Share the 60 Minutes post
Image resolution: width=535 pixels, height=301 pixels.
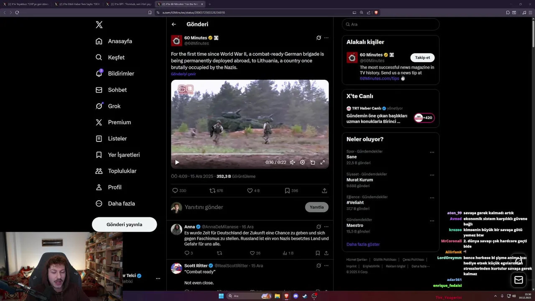[324, 191]
